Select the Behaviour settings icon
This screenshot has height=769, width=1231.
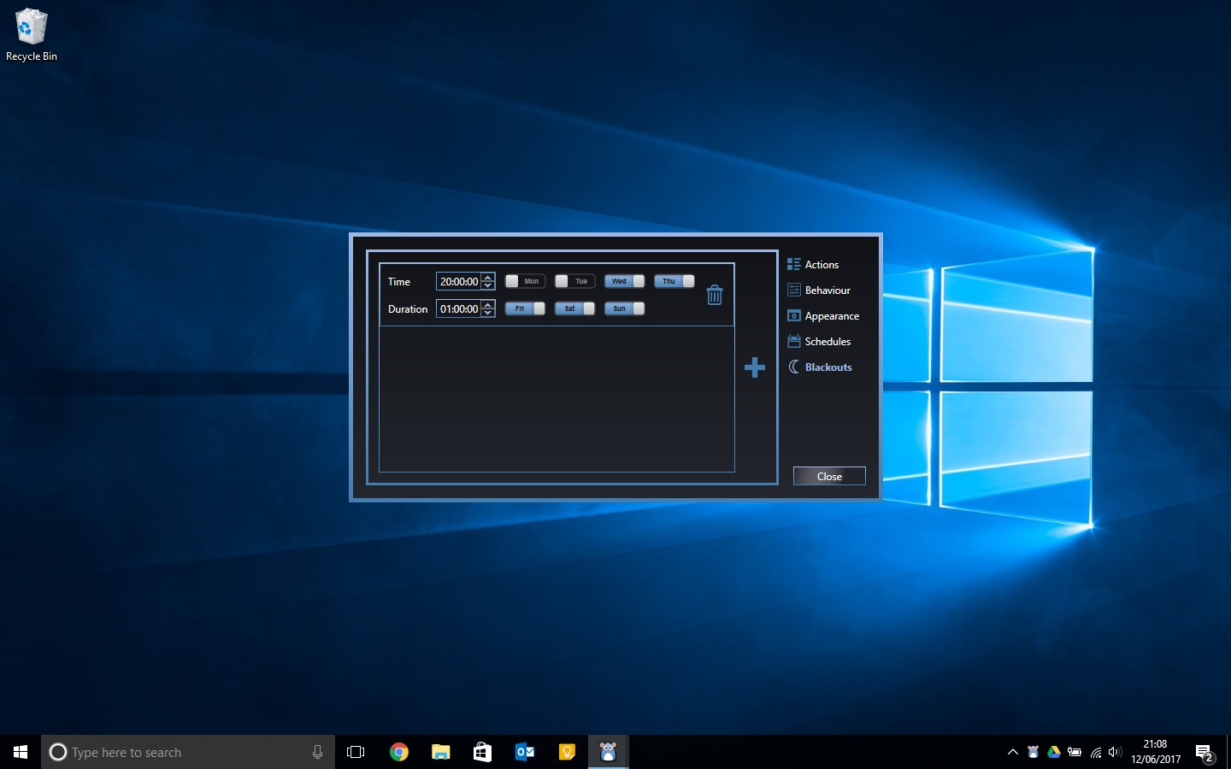tap(794, 290)
